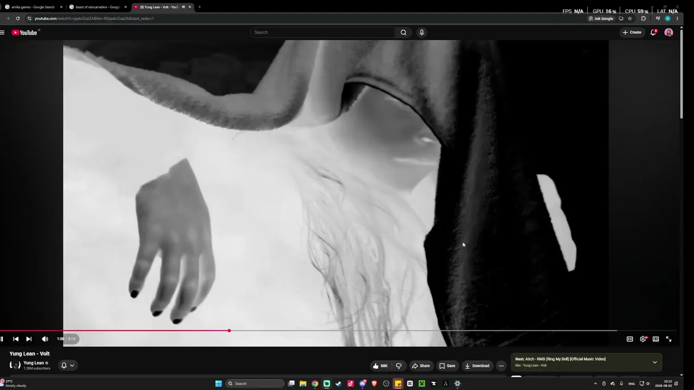
Task: Open Brave browser from the taskbar
Action: point(374,383)
